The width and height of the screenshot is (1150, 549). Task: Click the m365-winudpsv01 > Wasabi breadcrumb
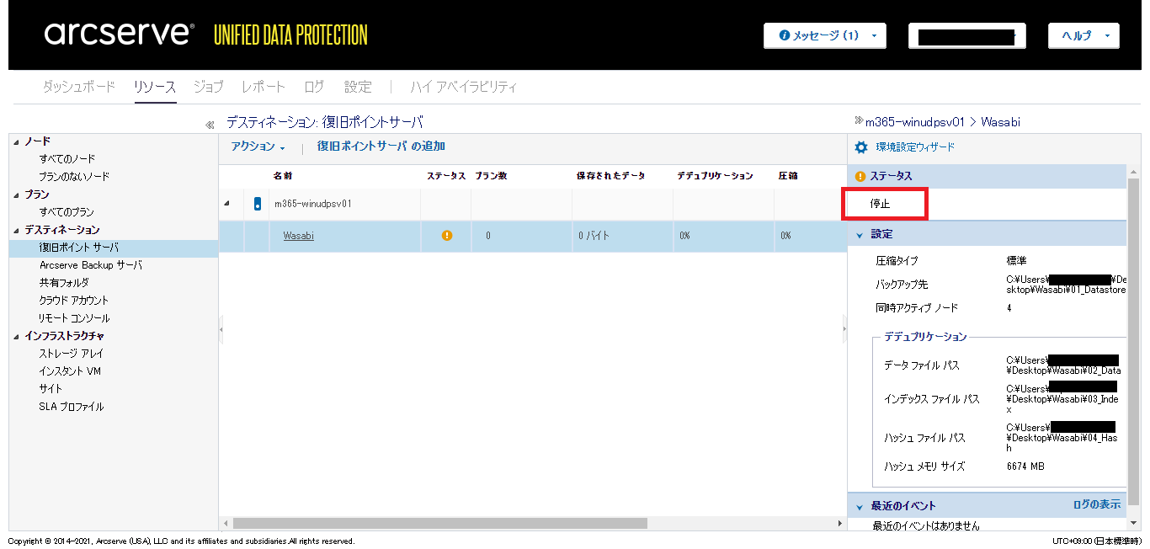(x=943, y=122)
